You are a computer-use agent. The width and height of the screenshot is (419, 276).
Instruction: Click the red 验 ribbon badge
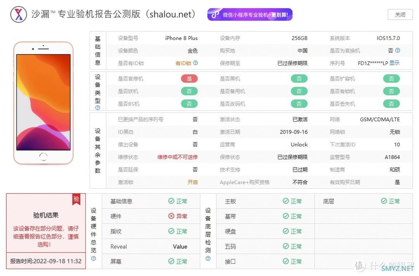coord(76,199)
